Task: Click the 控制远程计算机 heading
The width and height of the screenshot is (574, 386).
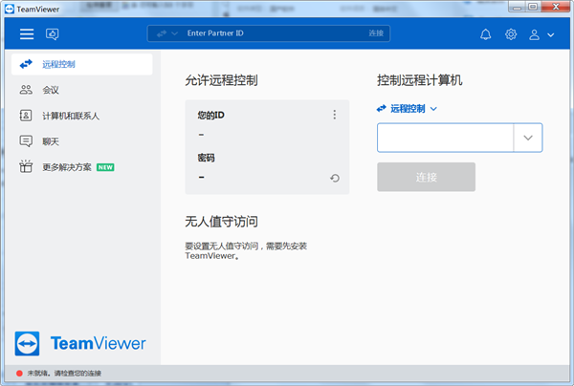Action: [420, 80]
